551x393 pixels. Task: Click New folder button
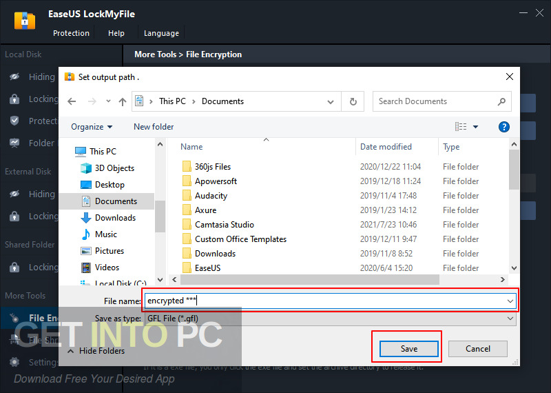(154, 127)
